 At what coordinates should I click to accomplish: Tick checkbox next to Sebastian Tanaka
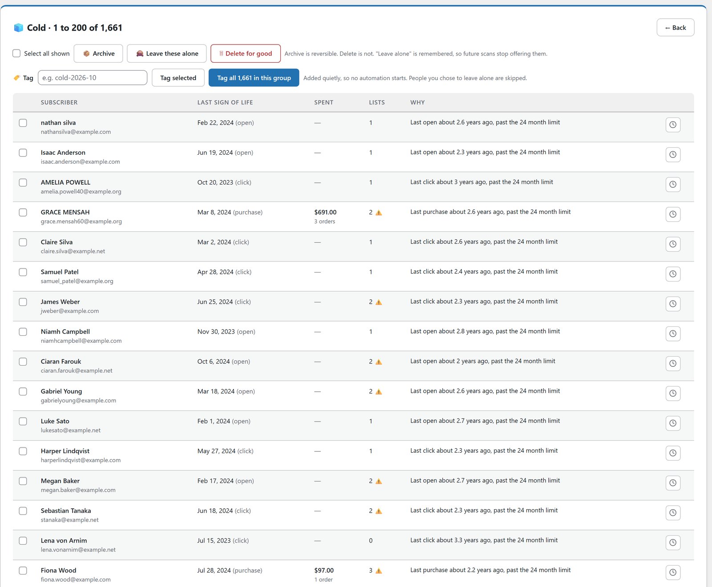[x=23, y=511]
